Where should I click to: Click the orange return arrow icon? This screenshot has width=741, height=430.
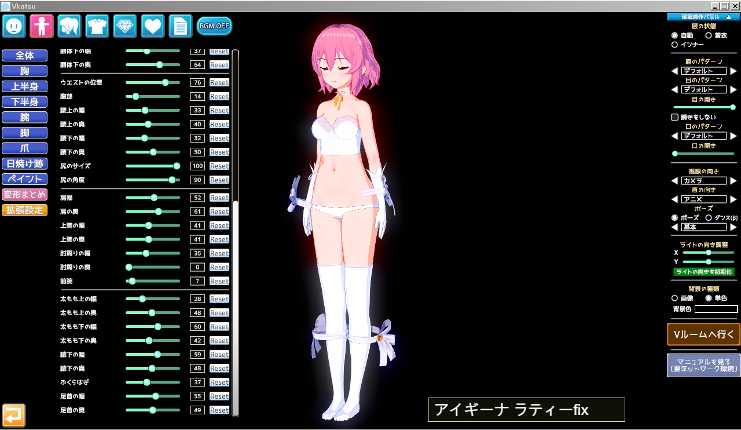(x=14, y=415)
